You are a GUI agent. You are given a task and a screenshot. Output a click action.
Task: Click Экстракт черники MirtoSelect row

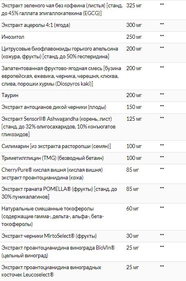[x=93, y=236]
